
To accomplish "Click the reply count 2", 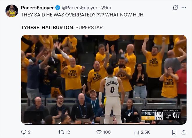I will tap(29, 132).
